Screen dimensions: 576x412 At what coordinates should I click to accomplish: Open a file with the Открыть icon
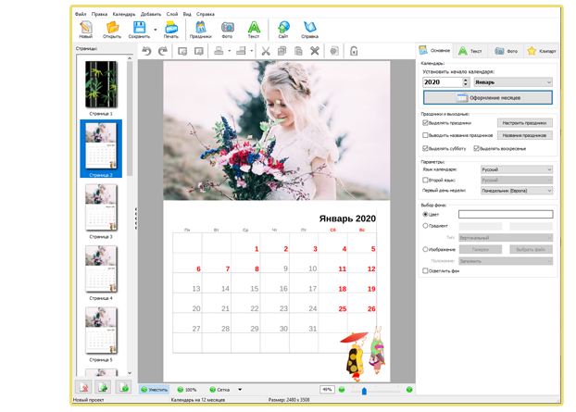click(113, 29)
